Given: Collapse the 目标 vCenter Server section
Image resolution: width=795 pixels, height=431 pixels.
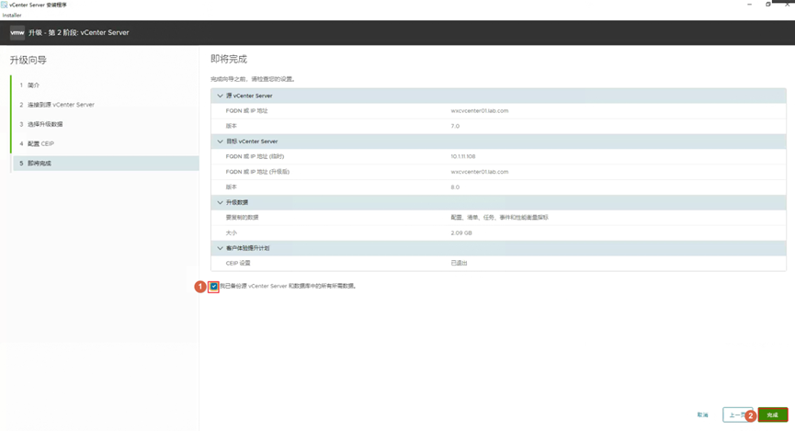Looking at the screenshot, I should [220, 142].
